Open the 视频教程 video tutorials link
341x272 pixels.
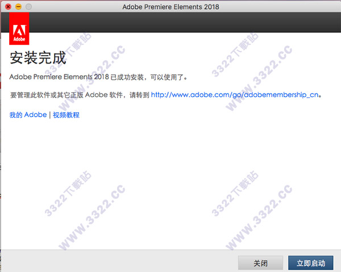point(66,114)
